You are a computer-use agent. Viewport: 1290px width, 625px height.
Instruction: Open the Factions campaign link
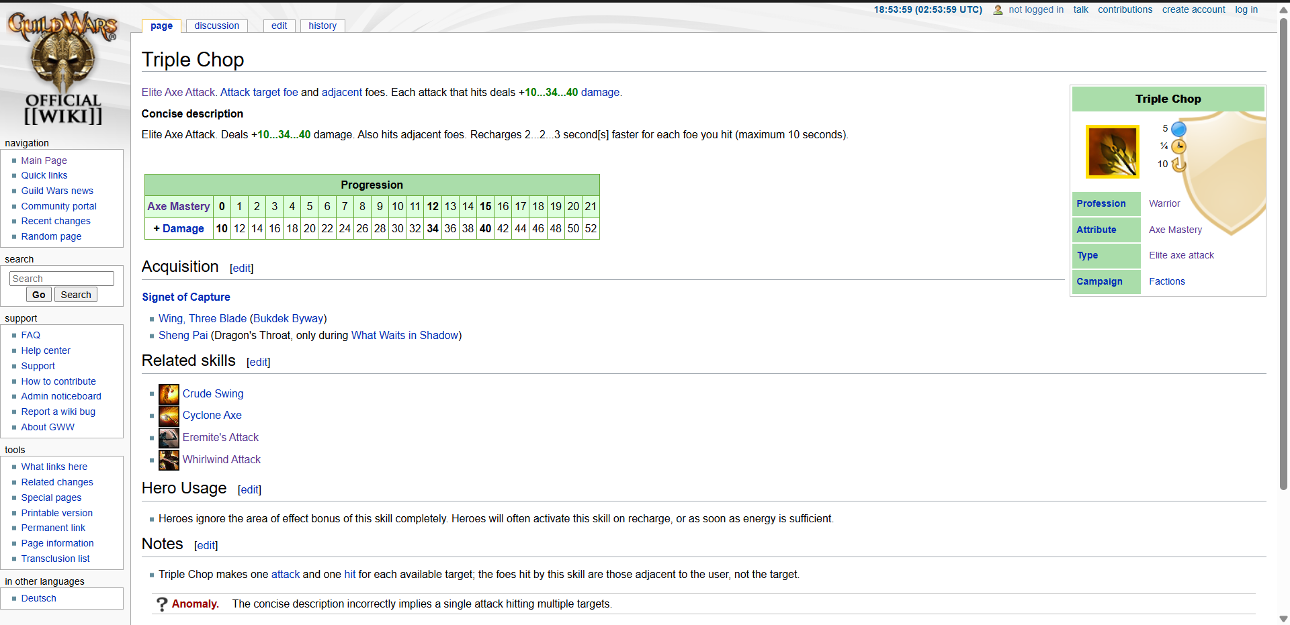tap(1167, 281)
